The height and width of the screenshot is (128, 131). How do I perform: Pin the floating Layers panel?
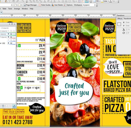point(12,24)
